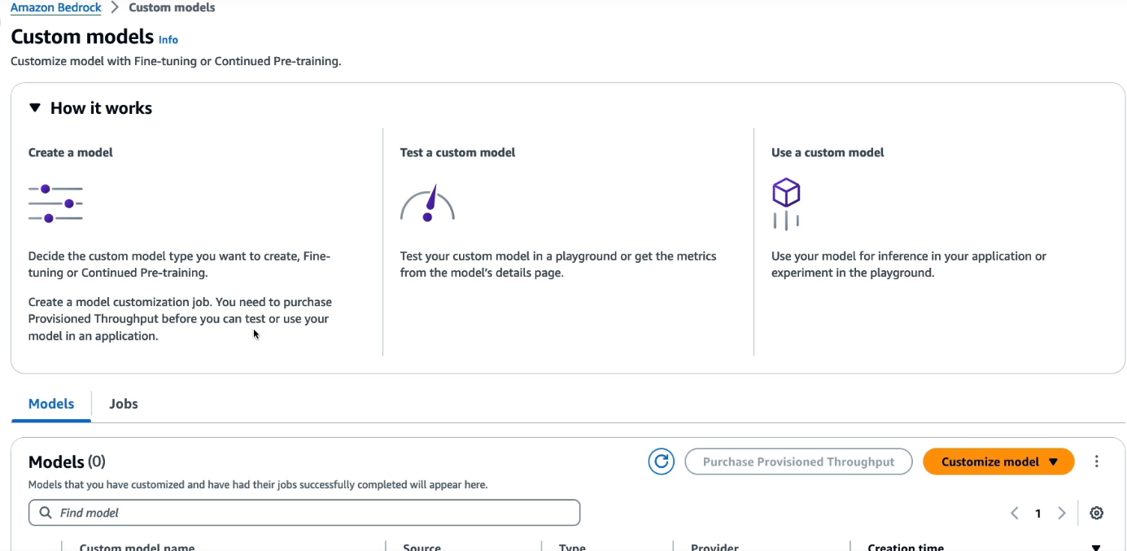Click the sliders icon under Create a model
Viewport: 1127px width, 551px height.
(x=55, y=203)
